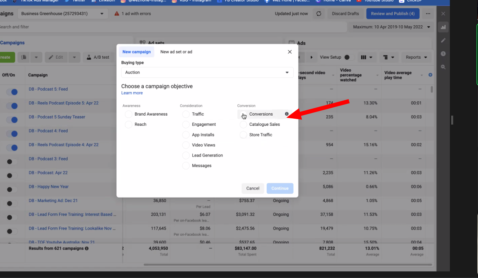Select the Traffic objective radio button
The height and width of the screenshot is (278, 478).
[186, 114]
